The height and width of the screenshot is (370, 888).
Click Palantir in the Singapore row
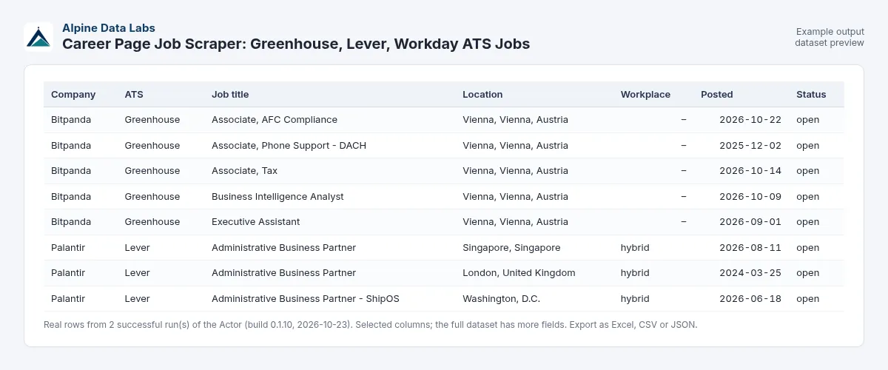tap(68, 248)
